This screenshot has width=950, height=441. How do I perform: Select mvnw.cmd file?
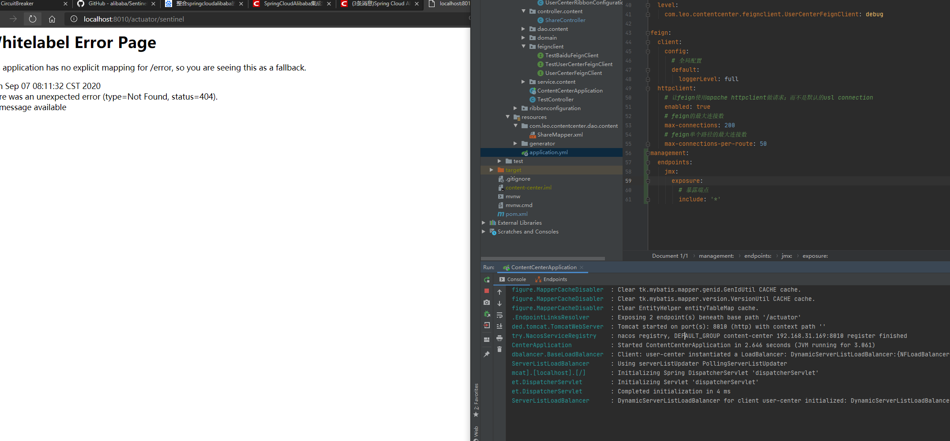[519, 205]
